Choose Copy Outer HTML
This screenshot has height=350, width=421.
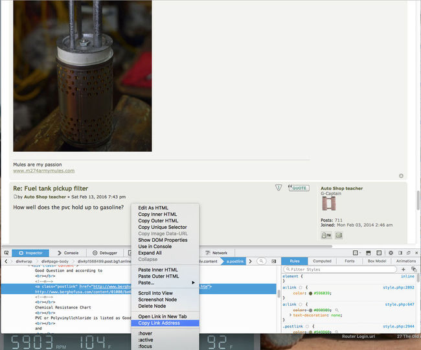tap(165, 221)
